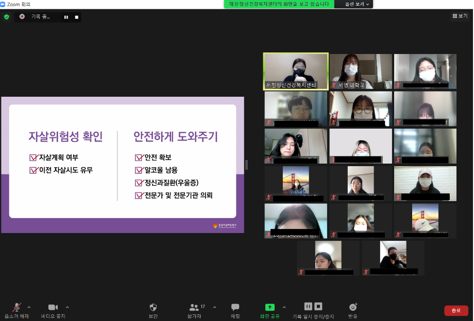
Task: Click the divider handle between slide and gallery
Action: [246, 165]
